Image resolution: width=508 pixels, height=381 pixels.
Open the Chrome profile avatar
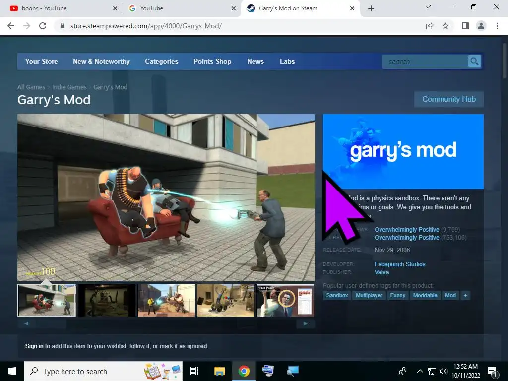[x=481, y=26]
